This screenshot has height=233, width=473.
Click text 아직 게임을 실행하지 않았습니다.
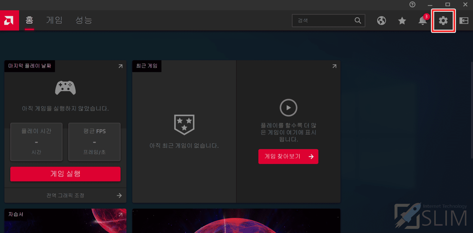[65, 108]
